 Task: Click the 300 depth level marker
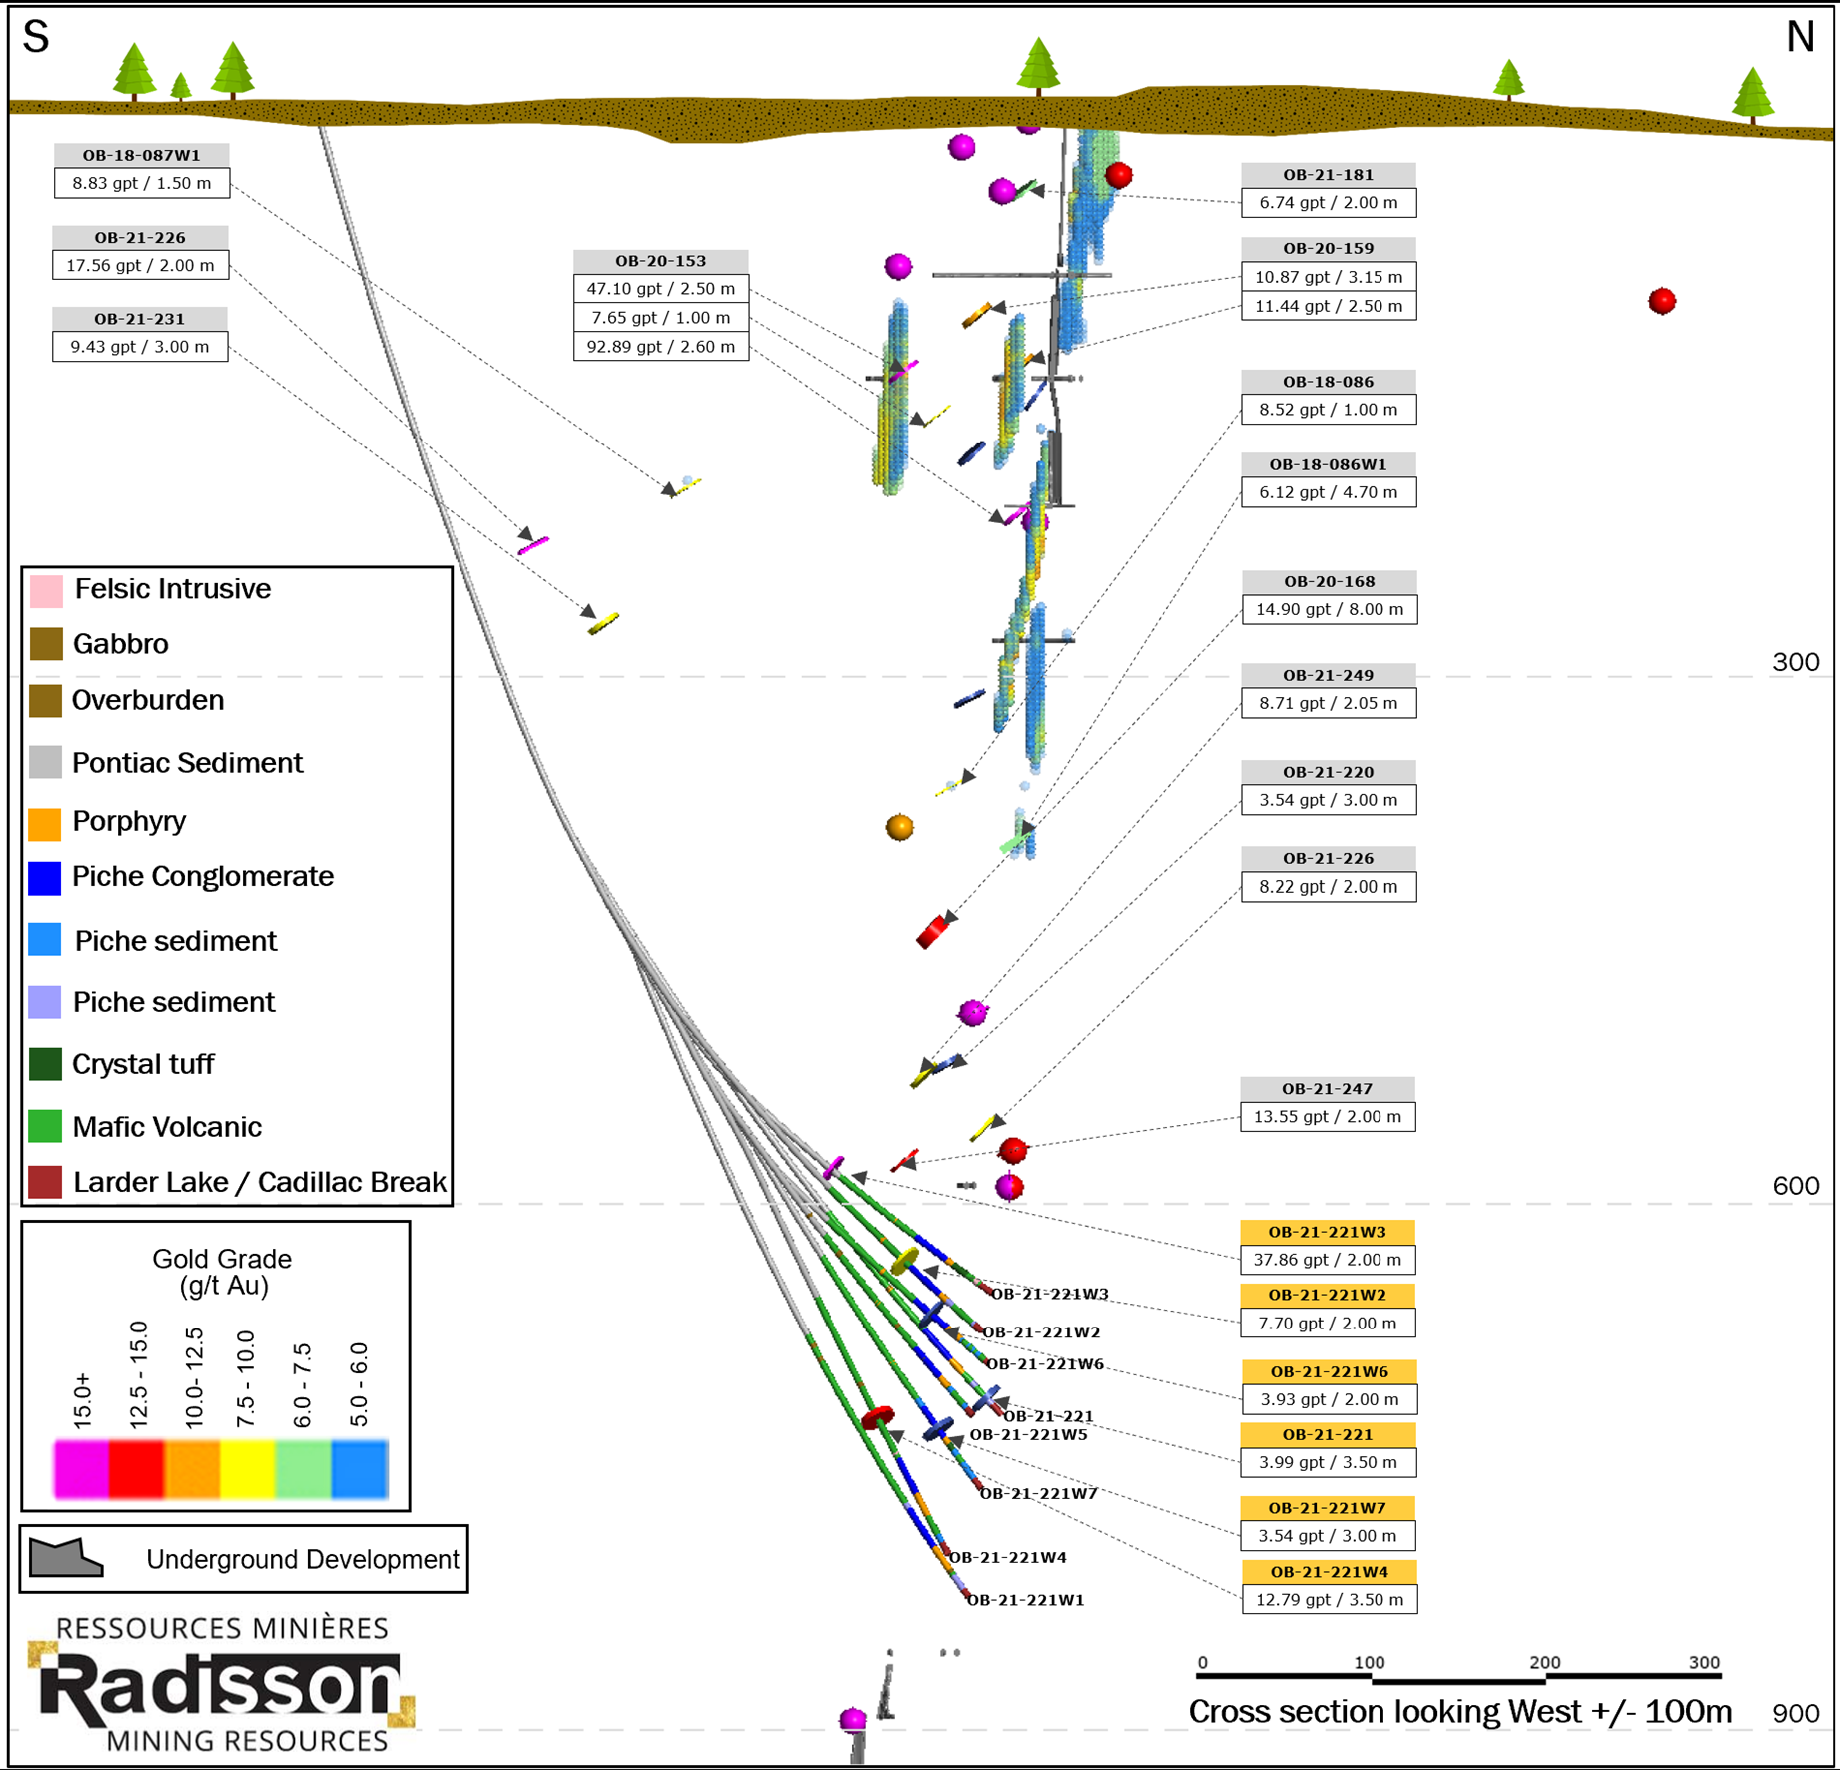(x=1795, y=662)
